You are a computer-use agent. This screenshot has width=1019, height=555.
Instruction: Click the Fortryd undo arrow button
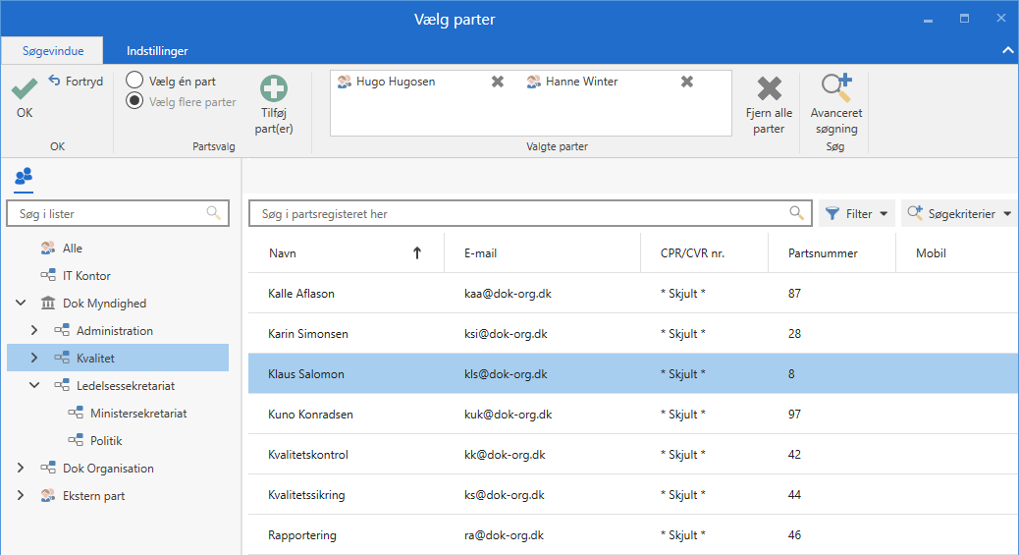coord(55,81)
